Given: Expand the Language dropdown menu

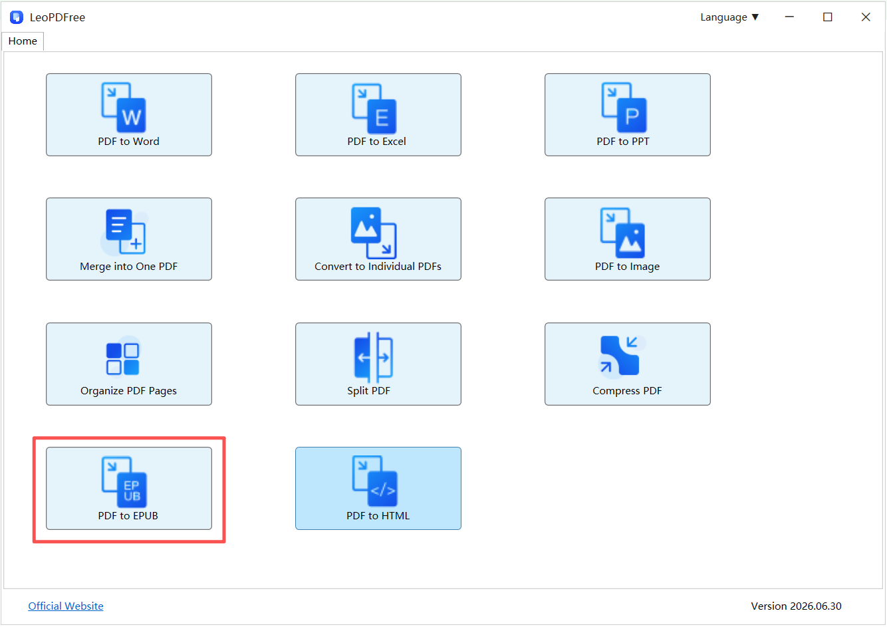Looking at the screenshot, I should pos(729,17).
